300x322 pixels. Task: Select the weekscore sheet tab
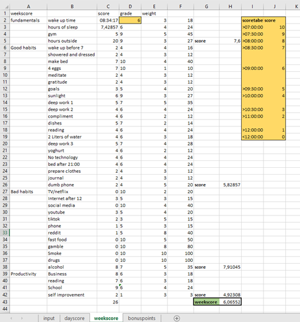(106, 318)
